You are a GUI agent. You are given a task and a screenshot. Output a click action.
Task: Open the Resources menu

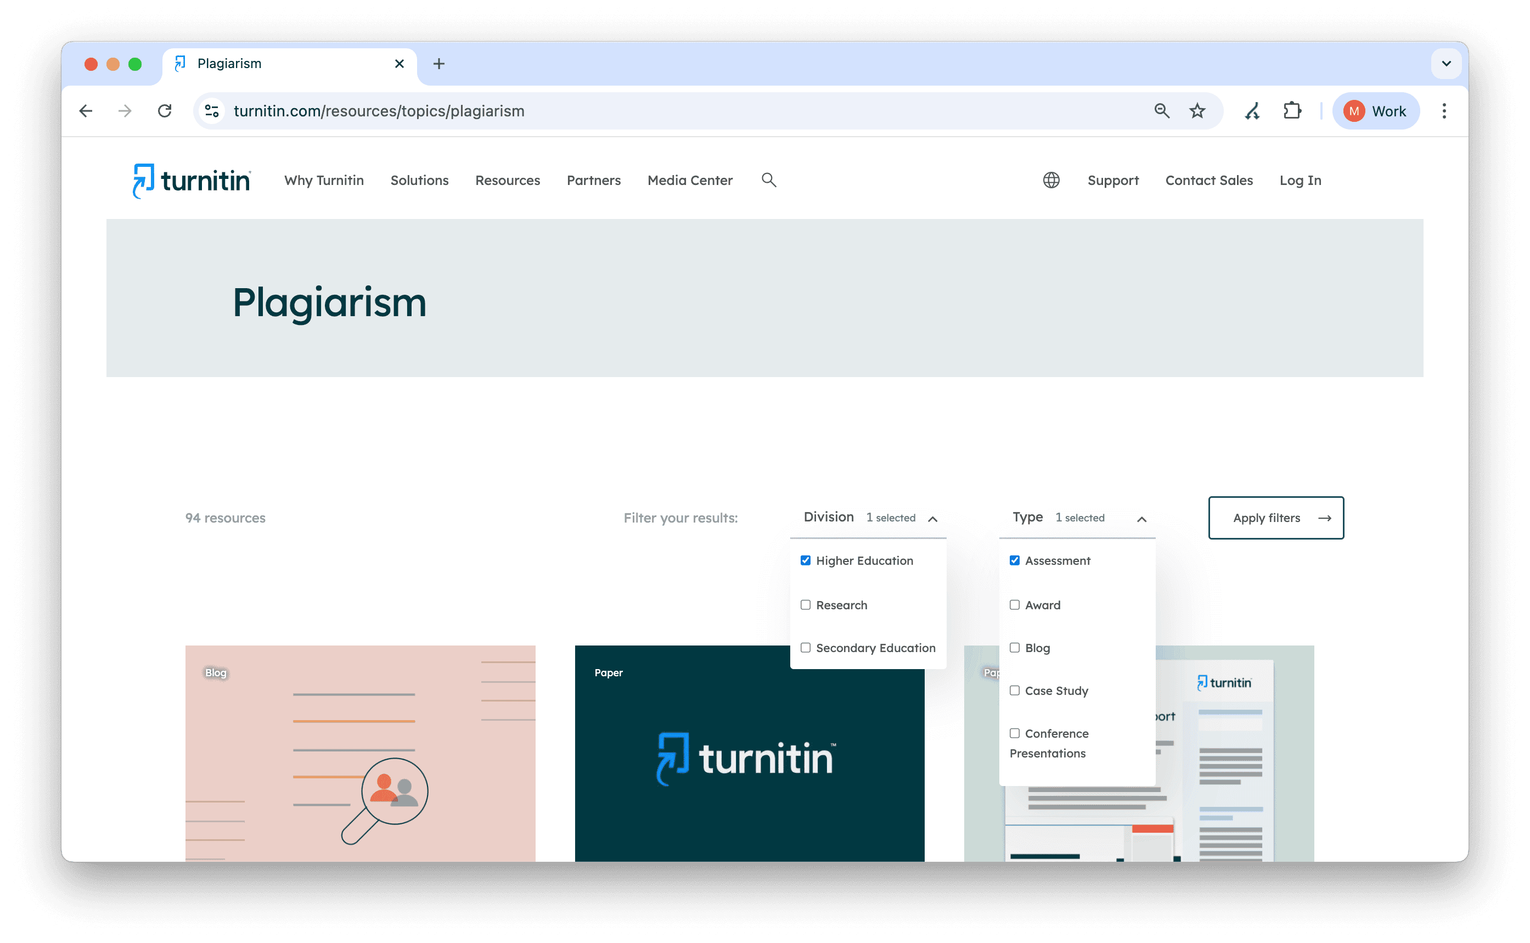click(508, 180)
